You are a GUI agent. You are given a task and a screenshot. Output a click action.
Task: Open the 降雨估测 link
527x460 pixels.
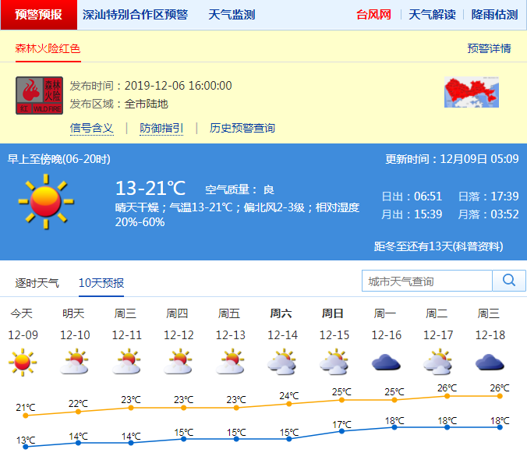[x=494, y=15]
